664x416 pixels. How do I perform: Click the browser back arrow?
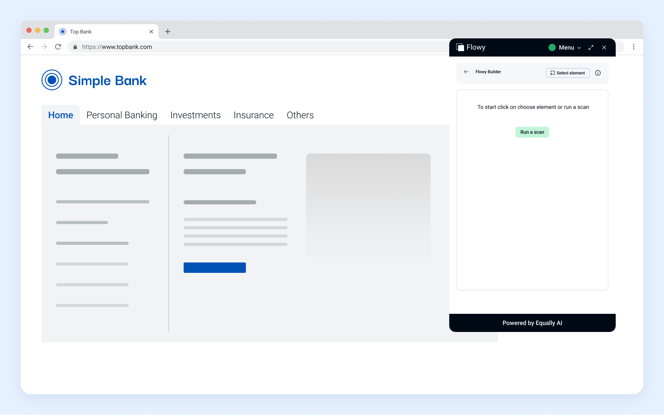coord(30,47)
